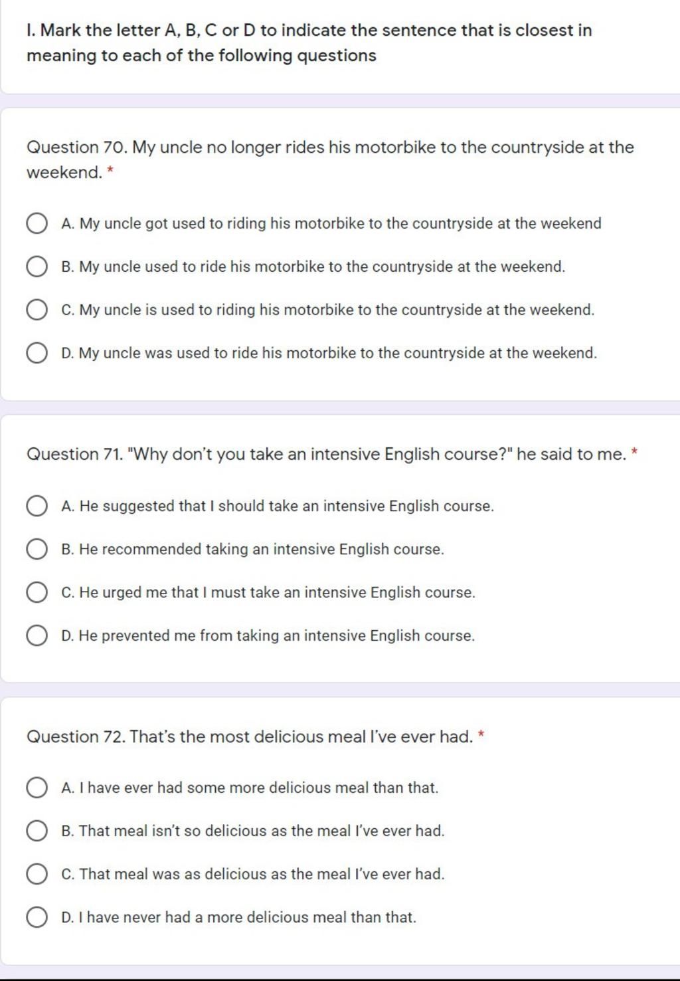Choose 'He suggested that I should take' option
Screen dimensions: 680x981
[x=37, y=506]
